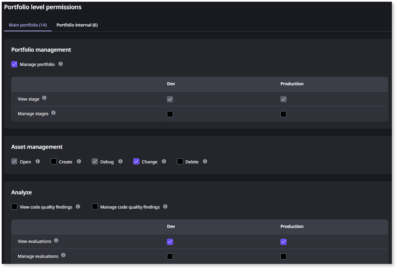Check View code quality findings box
Viewport: 397px width, 269px height.
click(x=14, y=207)
